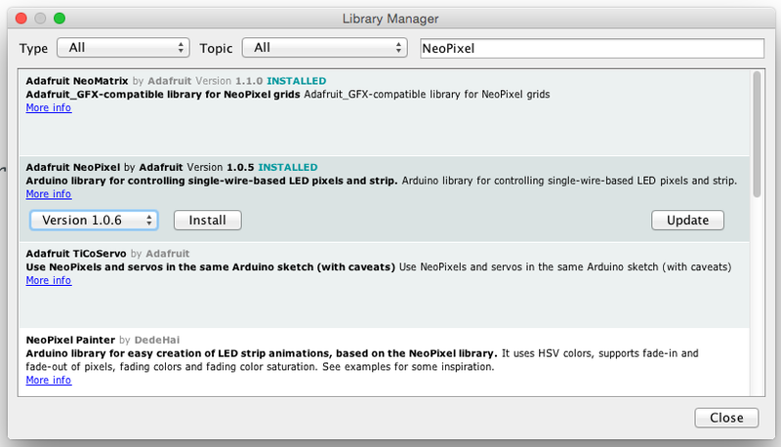Open More info link for NeoPixel Painter
The image size is (781, 447).
[48, 380]
